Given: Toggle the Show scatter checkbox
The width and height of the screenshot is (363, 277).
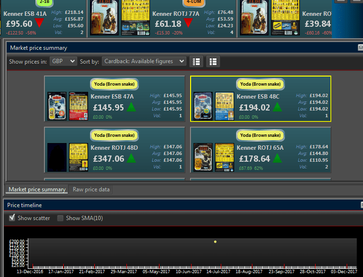Looking at the screenshot, I should coord(12,218).
